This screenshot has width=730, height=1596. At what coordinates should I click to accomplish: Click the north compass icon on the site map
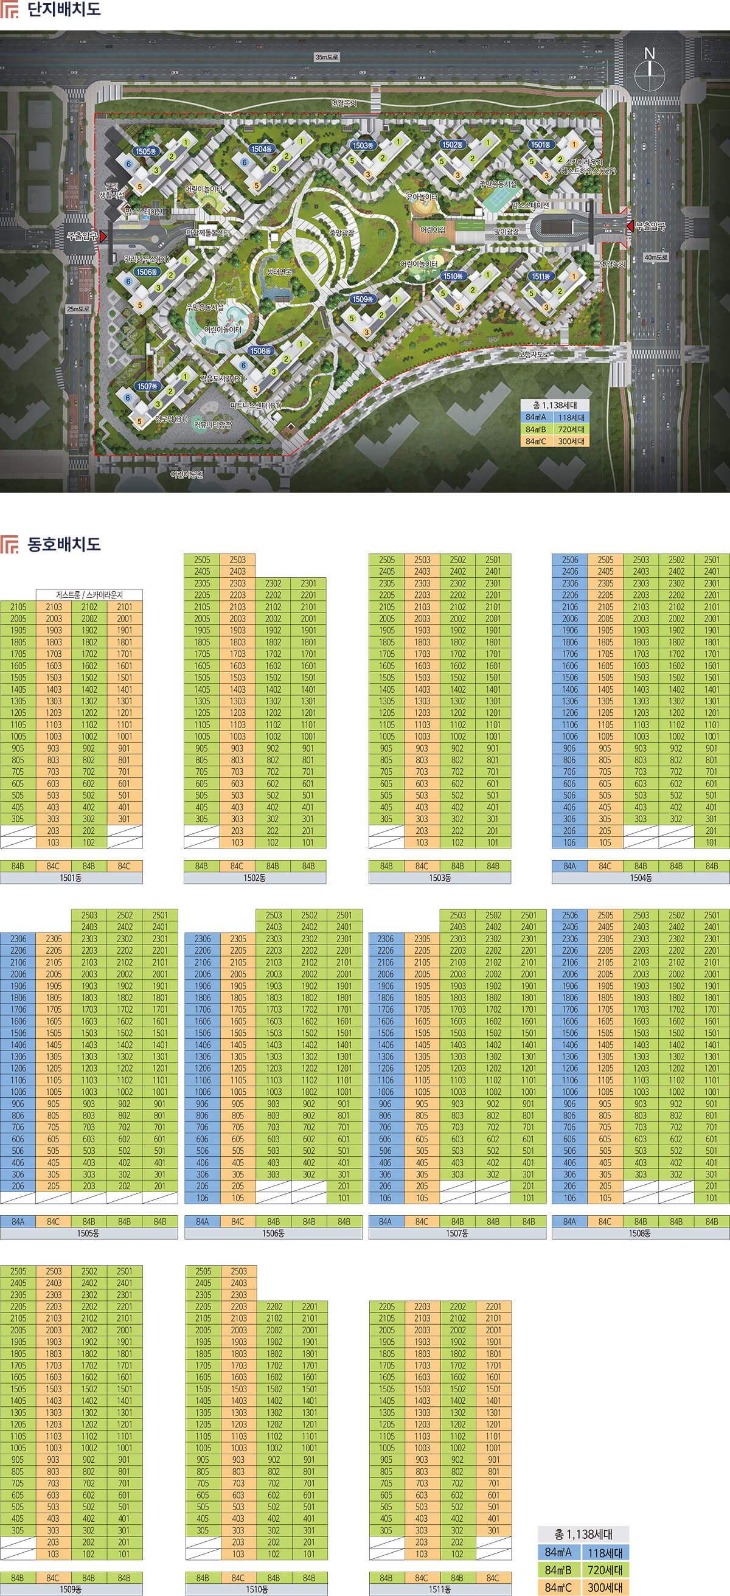[650, 71]
